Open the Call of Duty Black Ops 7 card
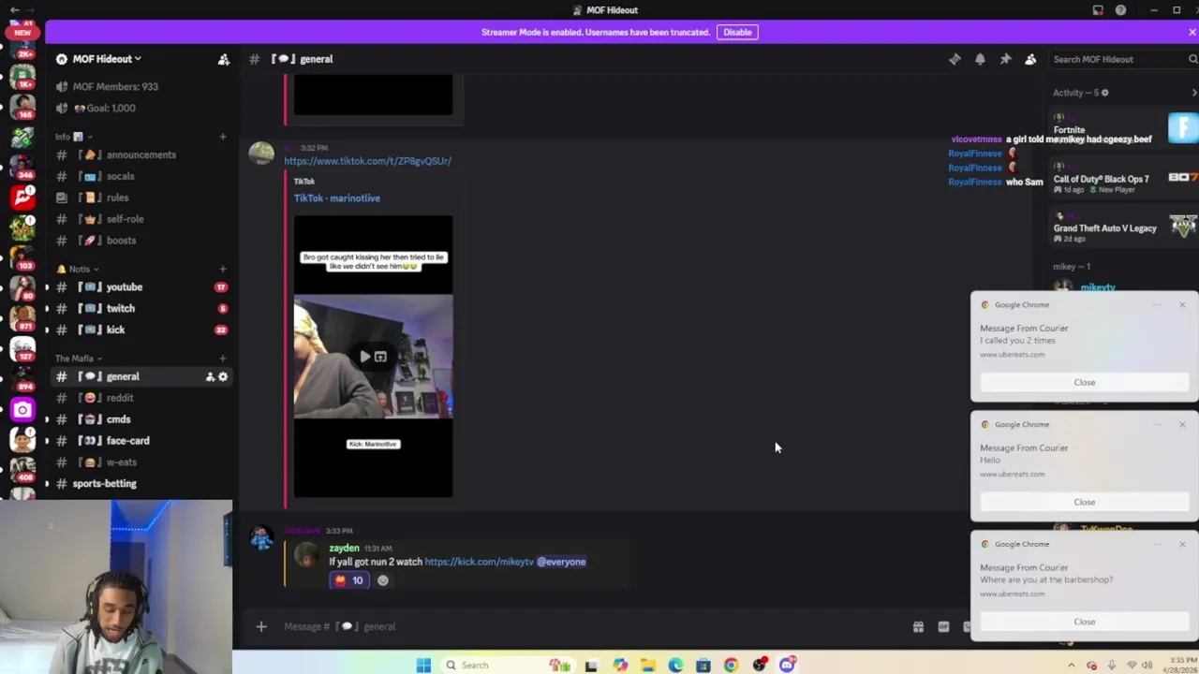This screenshot has height=674, width=1199. (1124, 179)
